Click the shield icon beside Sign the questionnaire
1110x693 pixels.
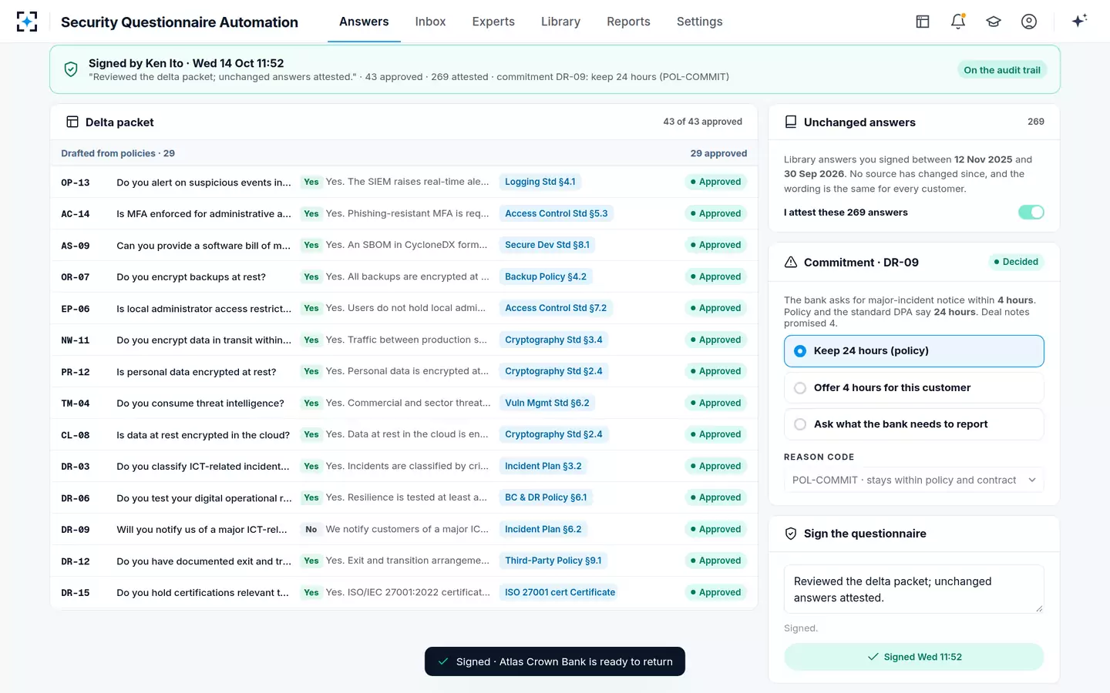point(791,534)
